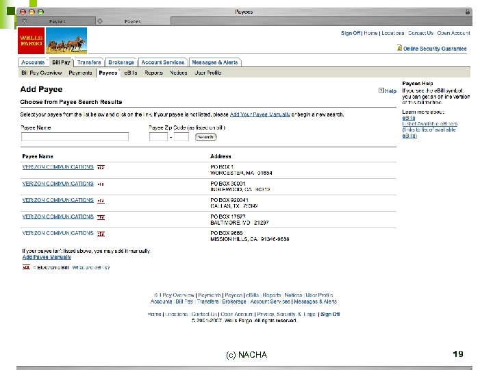Image resolution: width=493 pixels, height=370 pixels.
Task: Click eBill icon next to Baltimore Verizon payee
Action: pyautogui.click(x=101, y=217)
